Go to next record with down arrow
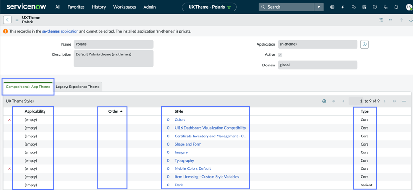This screenshot has width=413, height=190. click(411, 20)
